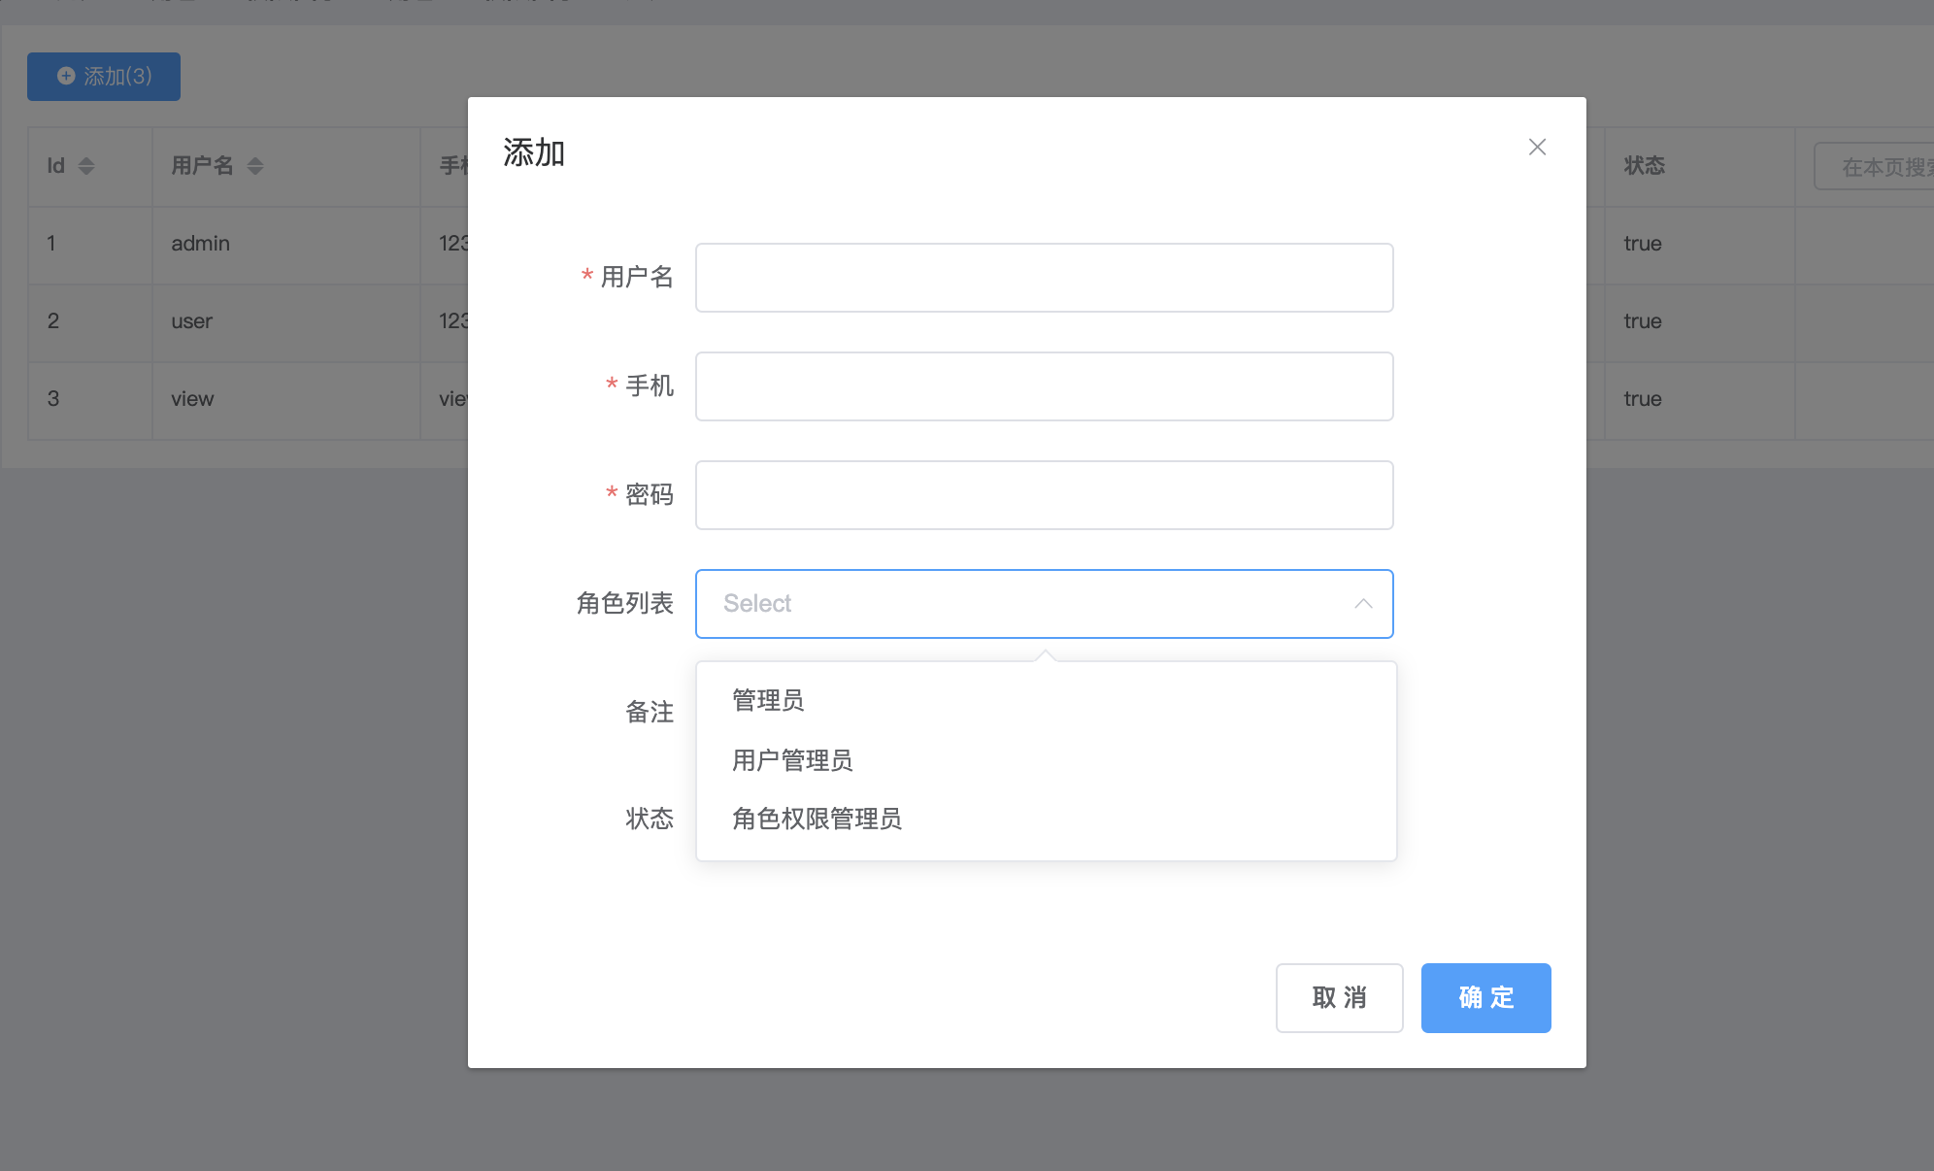The image size is (1934, 1171).
Task: Pick 角色权限管理员 from dropdown
Action: click(817, 819)
